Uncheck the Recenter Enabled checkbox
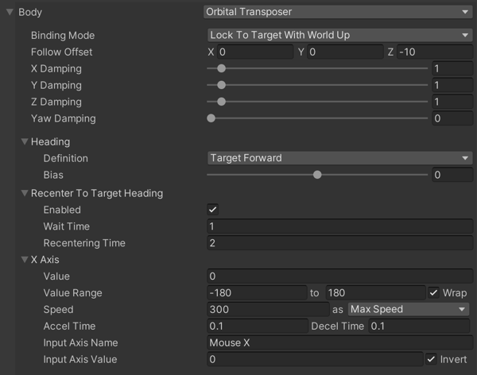The width and height of the screenshot is (477, 375). coord(212,210)
